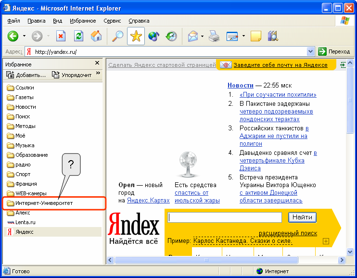Click horizontal scrollbar left arrow
This screenshot has height=278, width=357.
110,260
